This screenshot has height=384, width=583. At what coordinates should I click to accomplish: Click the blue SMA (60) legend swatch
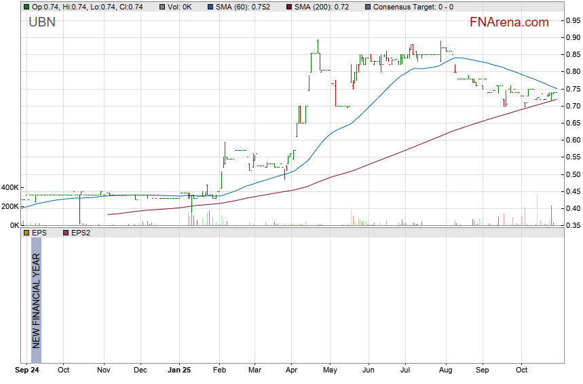(x=210, y=7)
